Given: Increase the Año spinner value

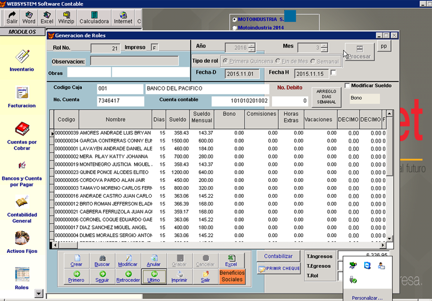Looking at the screenshot, I should coord(252,46).
